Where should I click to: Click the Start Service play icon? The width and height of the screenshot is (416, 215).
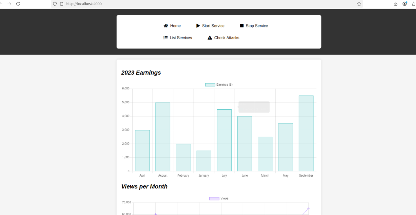pyautogui.click(x=198, y=26)
